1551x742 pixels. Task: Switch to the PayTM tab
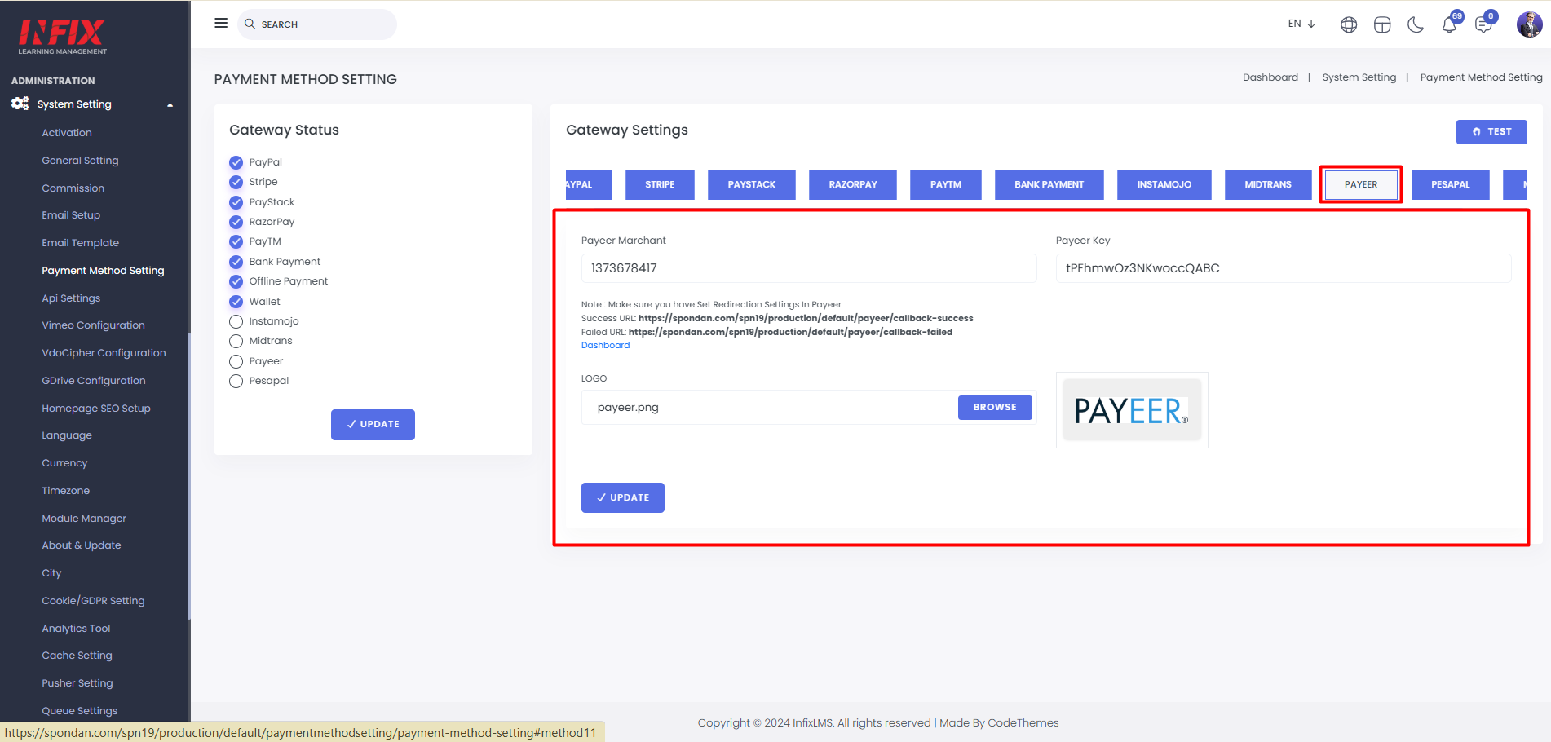pos(946,185)
